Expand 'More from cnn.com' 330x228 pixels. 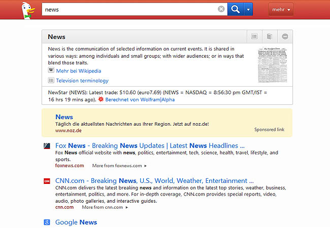(x=105, y=207)
